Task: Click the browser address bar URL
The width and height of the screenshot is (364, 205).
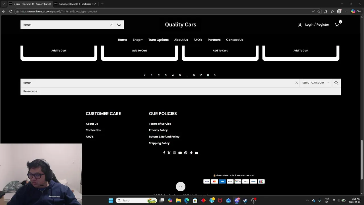Action: point(59,11)
